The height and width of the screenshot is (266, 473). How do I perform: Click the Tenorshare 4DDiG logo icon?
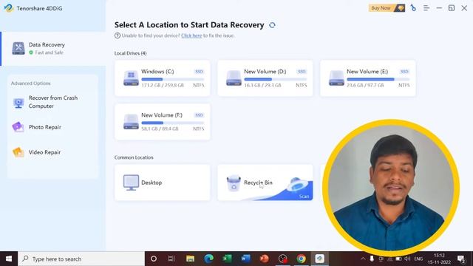[x=8, y=8]
